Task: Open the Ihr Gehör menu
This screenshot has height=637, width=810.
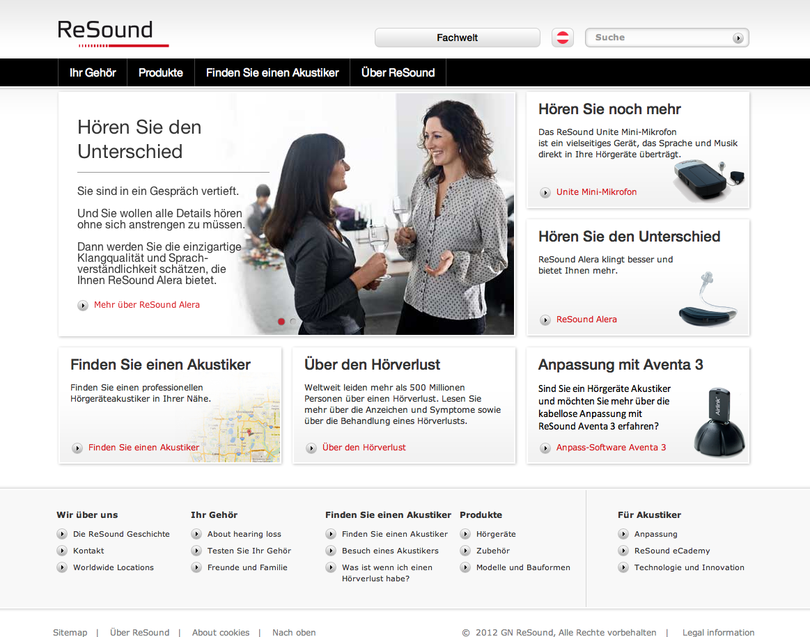Action: click(x=93, y=73)
